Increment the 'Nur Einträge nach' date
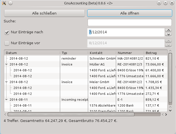This screenshot has width=176, height=134. (168, 30)
